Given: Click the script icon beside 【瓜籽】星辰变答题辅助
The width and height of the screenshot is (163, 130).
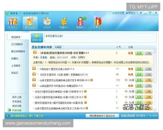Looking at the screenshot, I should pyautogui.click(x=34, y=74).
